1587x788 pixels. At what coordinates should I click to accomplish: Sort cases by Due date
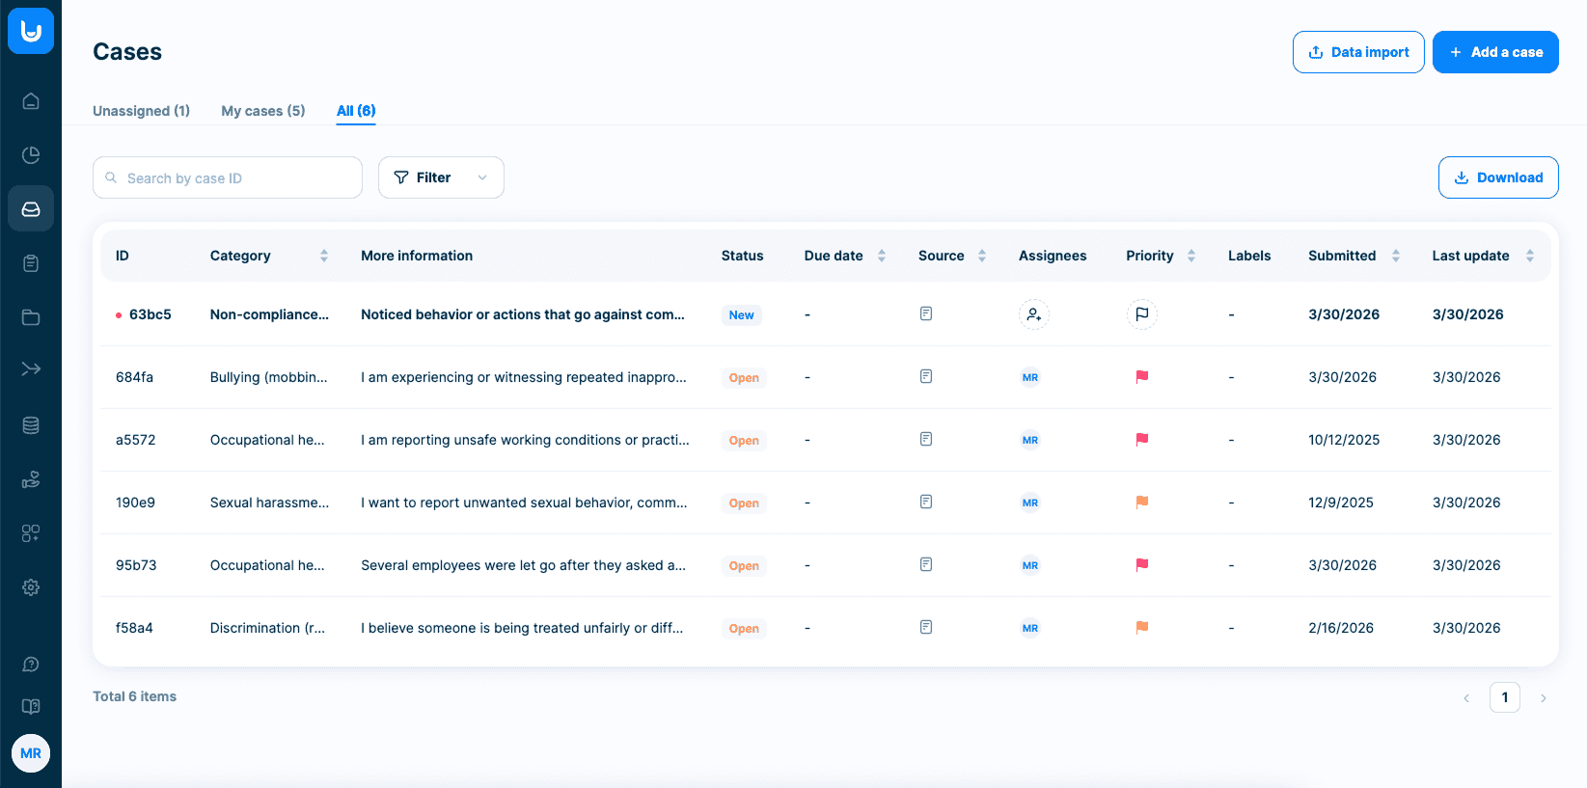[881, 256]
